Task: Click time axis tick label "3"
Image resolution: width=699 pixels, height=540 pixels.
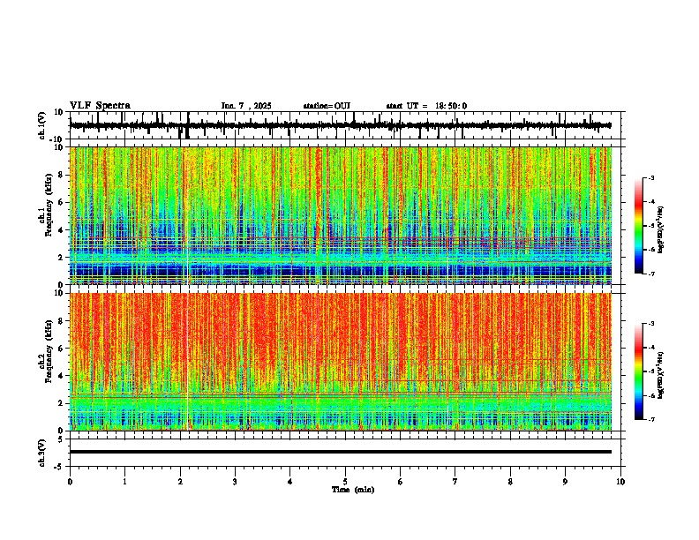Action: pos(235,482)
